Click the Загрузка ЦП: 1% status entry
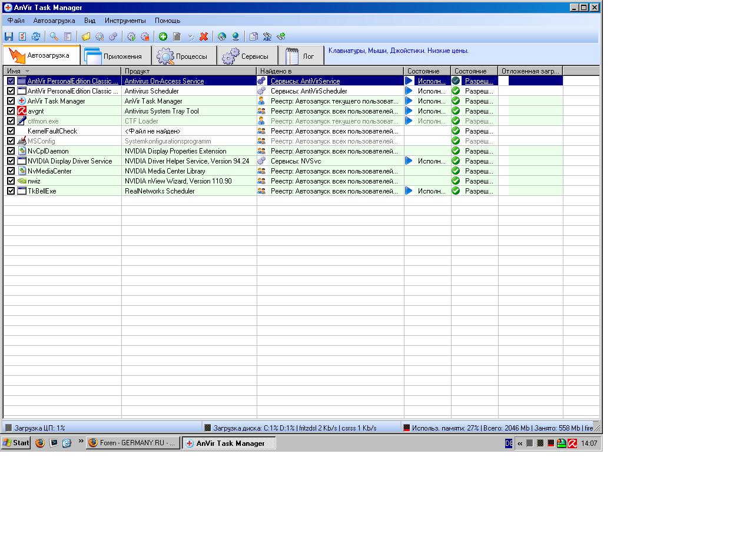The image size is (733, 547). pyautogui.click(x=40, y=428)
